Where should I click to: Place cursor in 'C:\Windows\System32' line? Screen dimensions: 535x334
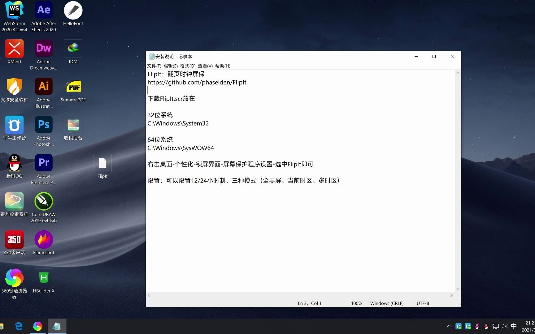click(178, 123)
